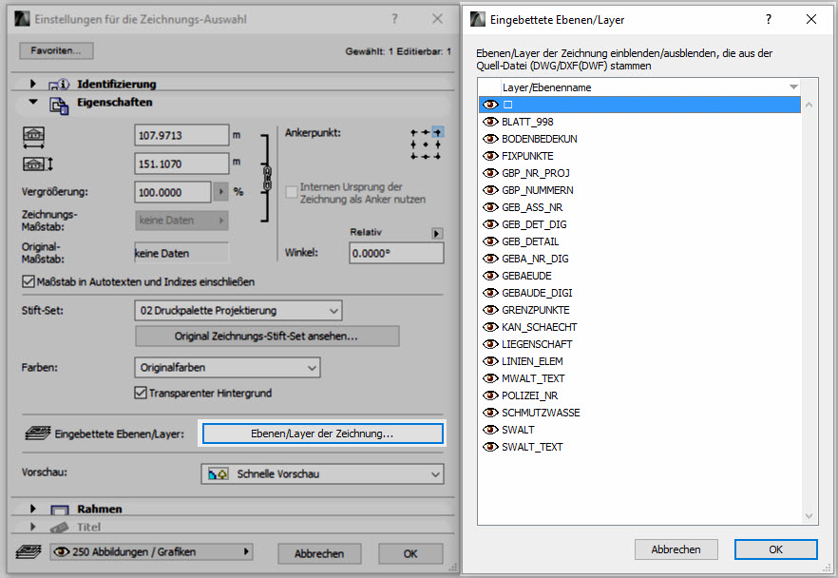Click the drawing width icon
Viewport: 838px width, 578px height.
coord(33,137)
